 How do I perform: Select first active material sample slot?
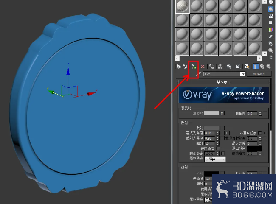pyautogui.click(x=182, y=6)
